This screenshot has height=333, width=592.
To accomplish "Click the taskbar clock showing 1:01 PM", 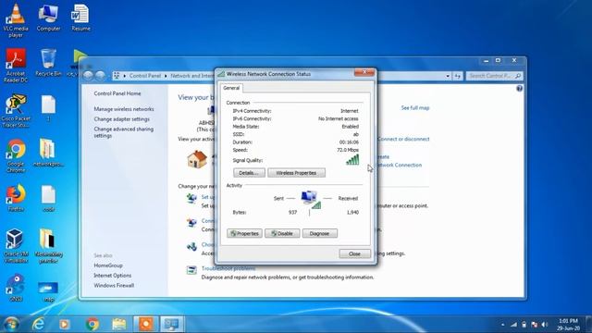I will click(x=568, y=325).
